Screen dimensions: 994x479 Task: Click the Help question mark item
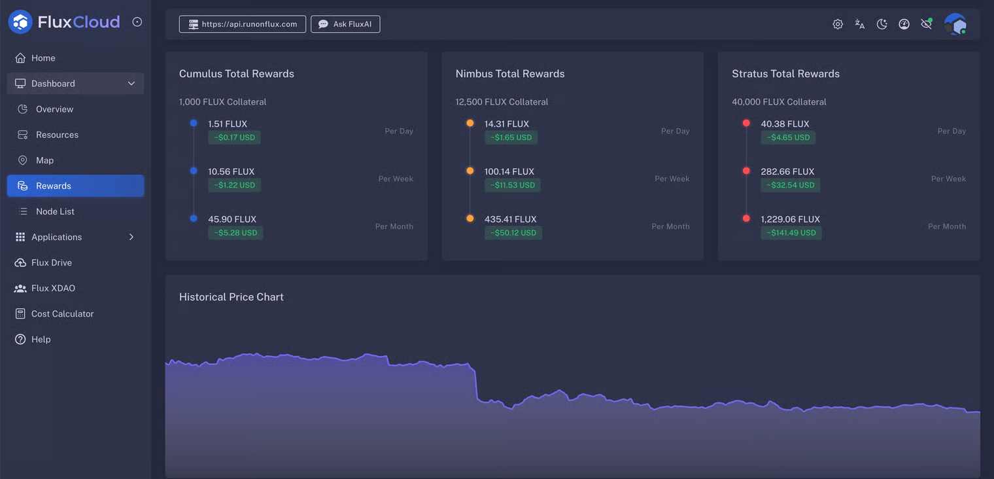(41, 339)
